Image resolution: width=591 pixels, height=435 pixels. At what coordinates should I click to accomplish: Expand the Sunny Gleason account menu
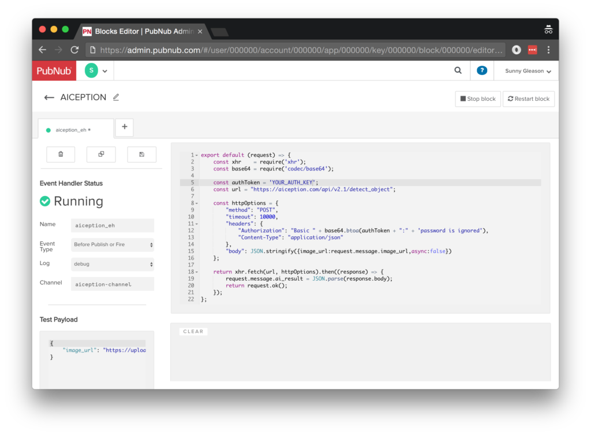coord(528,71)
